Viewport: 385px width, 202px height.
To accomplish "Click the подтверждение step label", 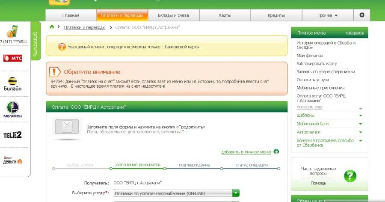I will pyautogui.click(x=195, y=165).
